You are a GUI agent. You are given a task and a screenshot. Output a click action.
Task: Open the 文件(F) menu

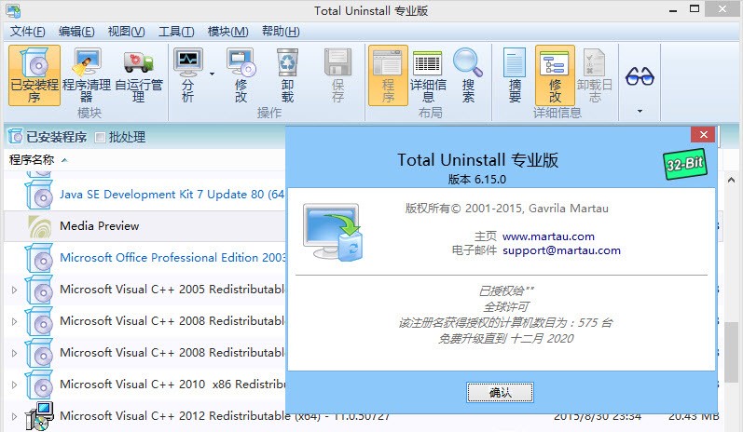(27, 32)
